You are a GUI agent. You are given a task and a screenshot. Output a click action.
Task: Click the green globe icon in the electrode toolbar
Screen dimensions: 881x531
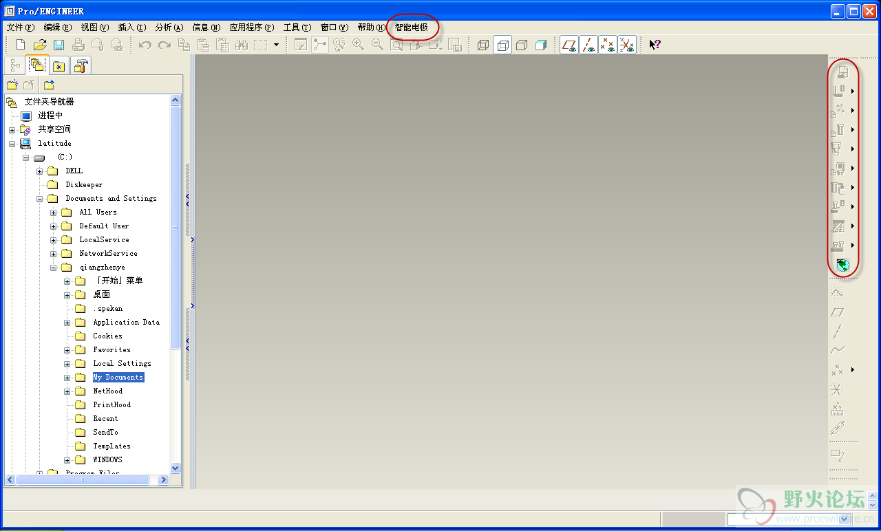(x=842, y=265)
